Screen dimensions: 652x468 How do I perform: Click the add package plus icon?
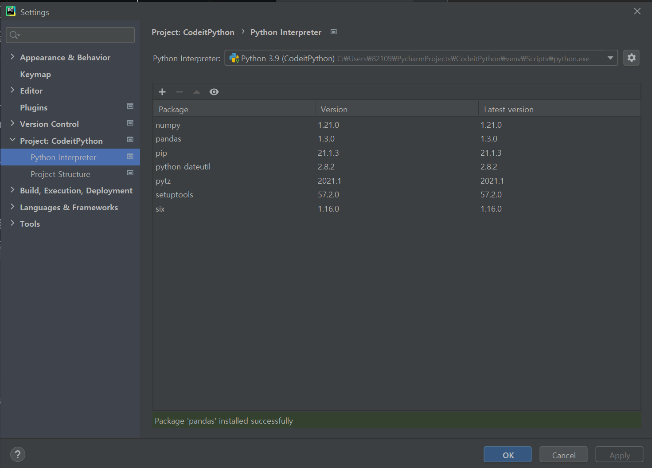point(162,92)
